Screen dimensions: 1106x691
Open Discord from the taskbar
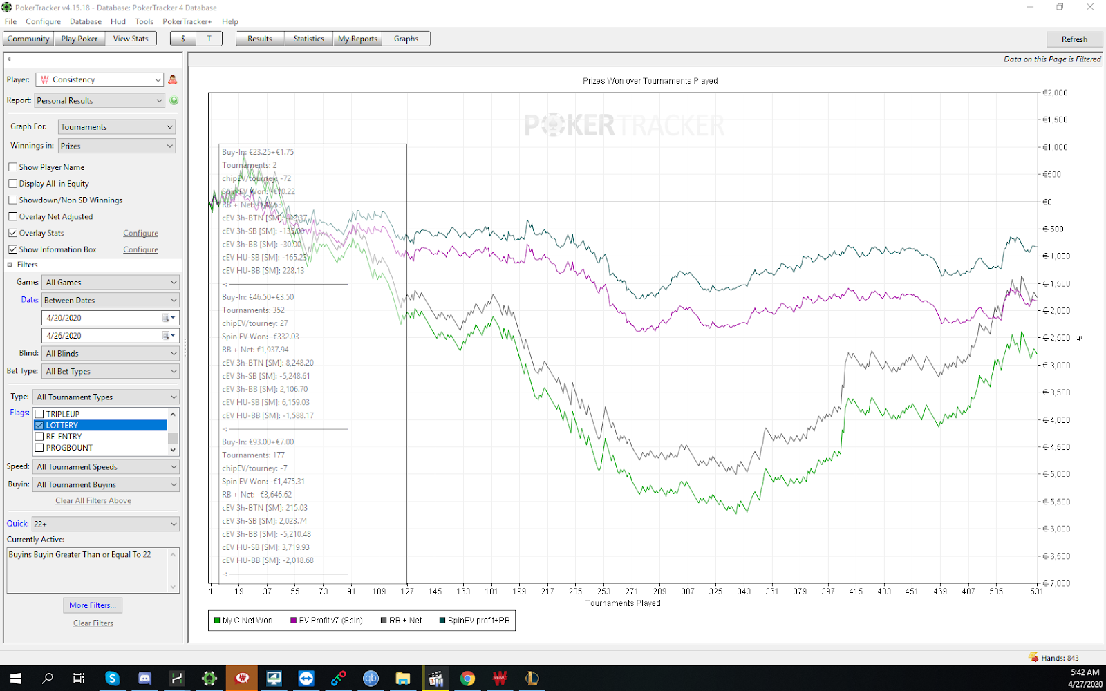click(x=144, y=679)
